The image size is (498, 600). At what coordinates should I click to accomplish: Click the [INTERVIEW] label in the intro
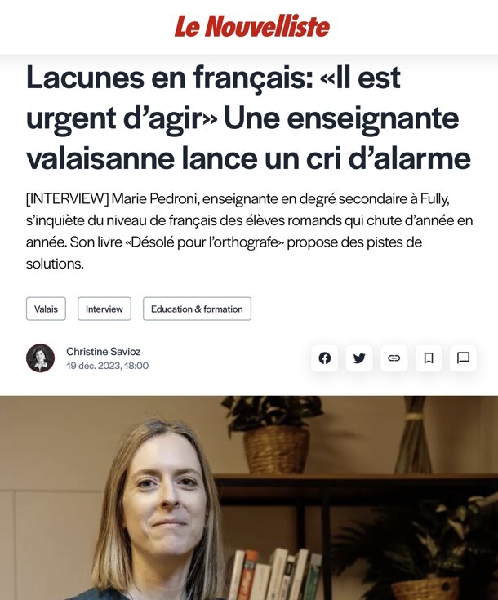[68, 199]
